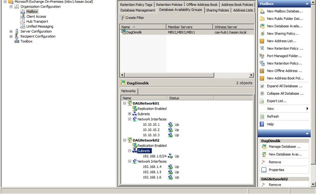This screenshot has height=194, width=316.
Task: Select the 10.10.10.3 network interface
Action: pyautogui.click(x=151, y=135)
